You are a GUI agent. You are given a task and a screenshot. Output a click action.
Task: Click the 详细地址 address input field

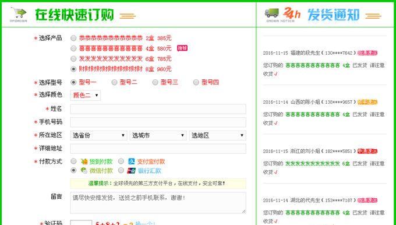tap(158, 149)
